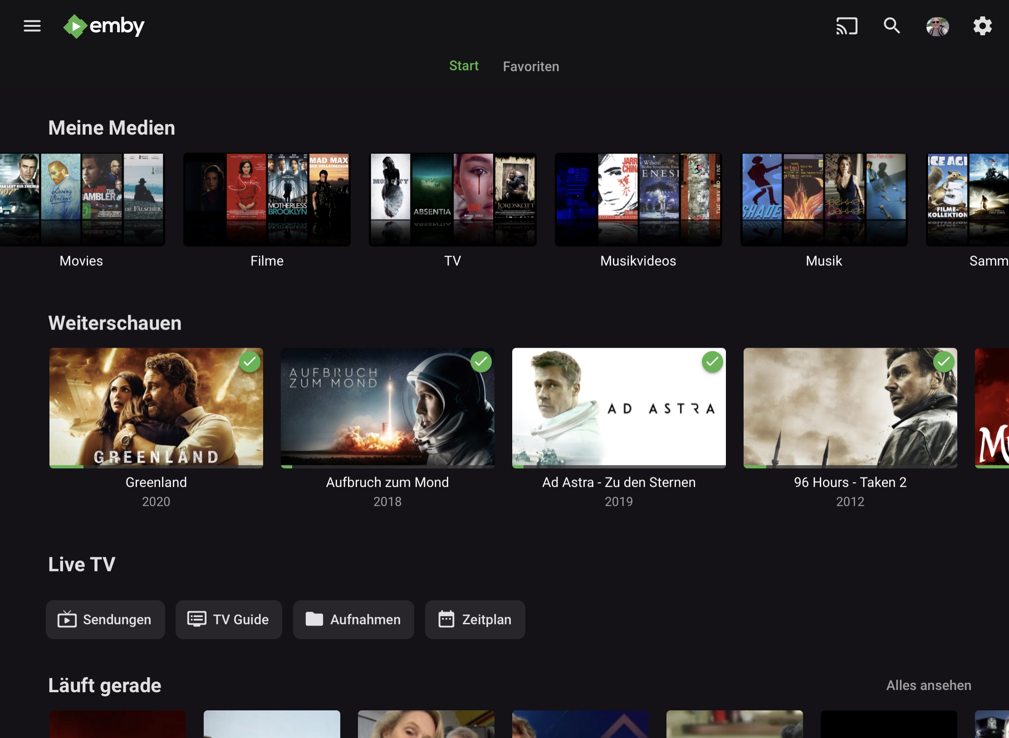Open the cast to device icon
The image size is (1009, 738).
[x=847, y=26]
